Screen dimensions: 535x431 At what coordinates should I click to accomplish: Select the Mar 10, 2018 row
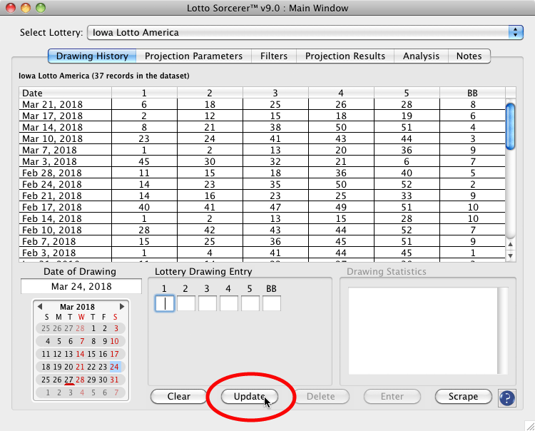tap(262, 138)
